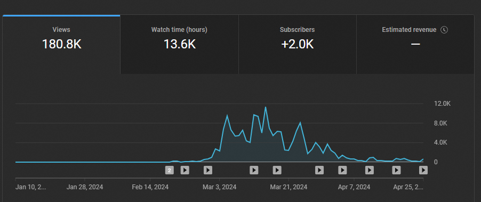The image size is (481, 202).
Task: Select the first play marker right of Mar 21, 2024
Action: click(319, 170)
